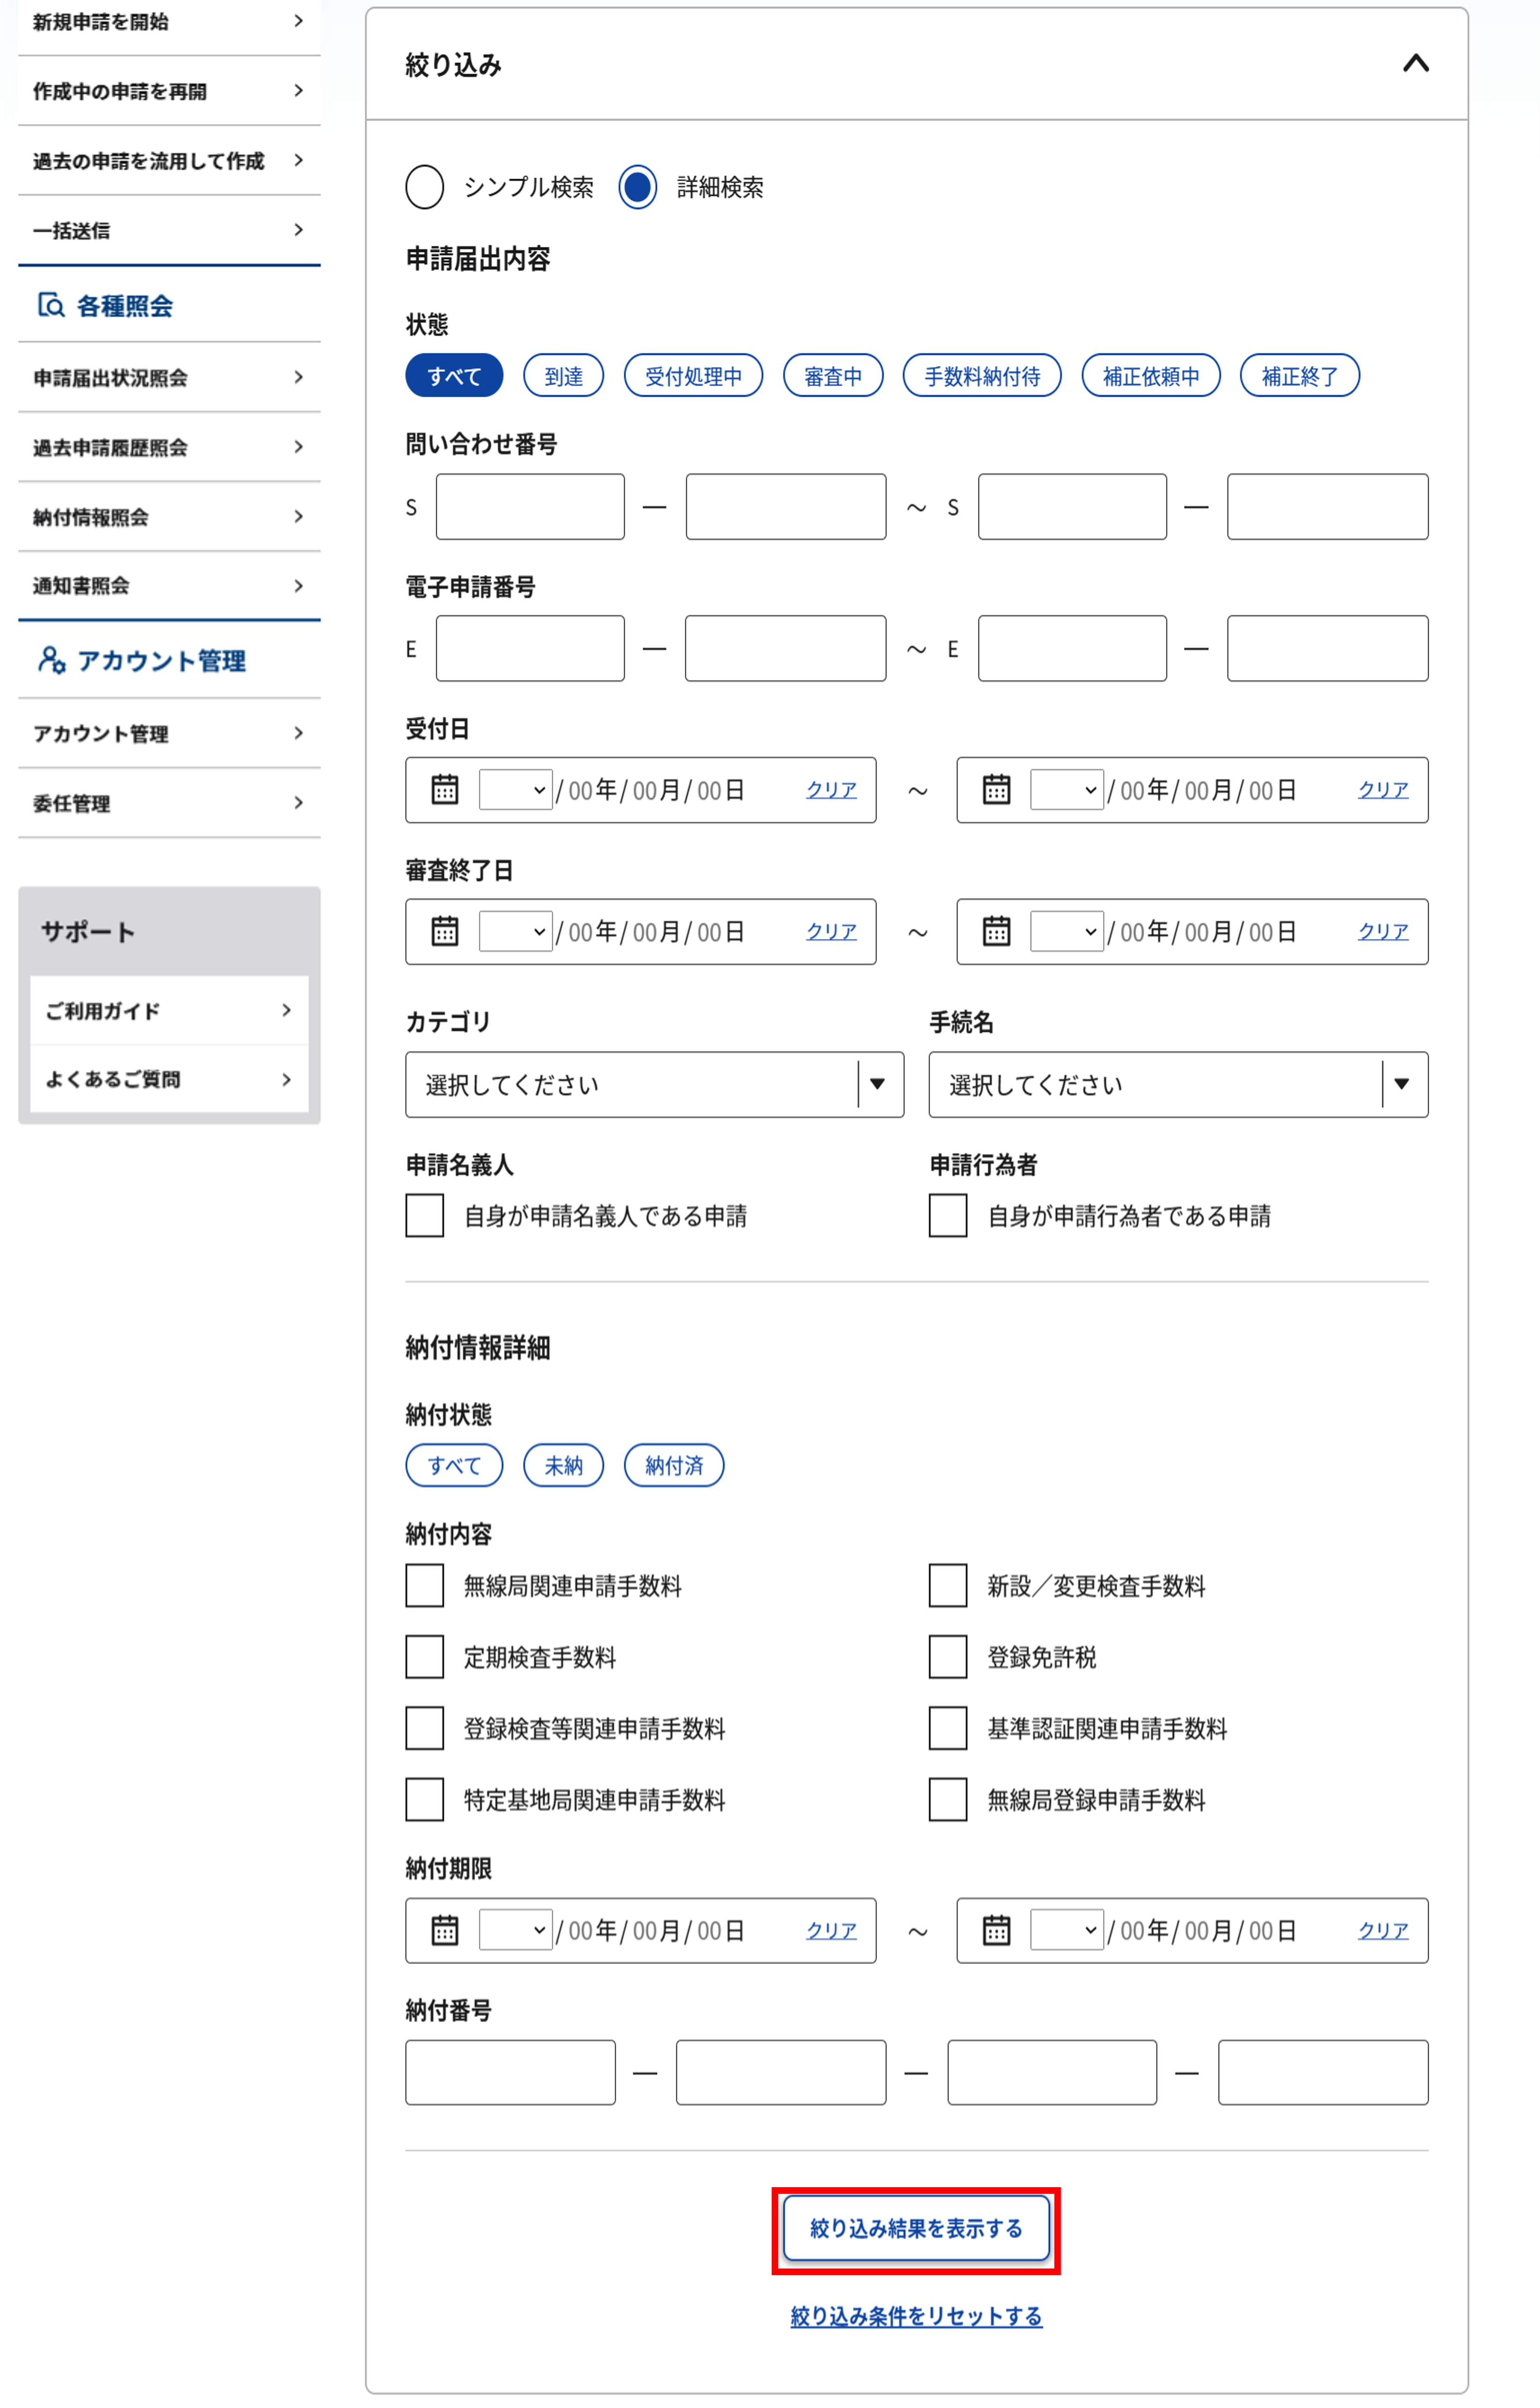
Task: Open 委任管理 in the sidebar
Action: [169, 803]
